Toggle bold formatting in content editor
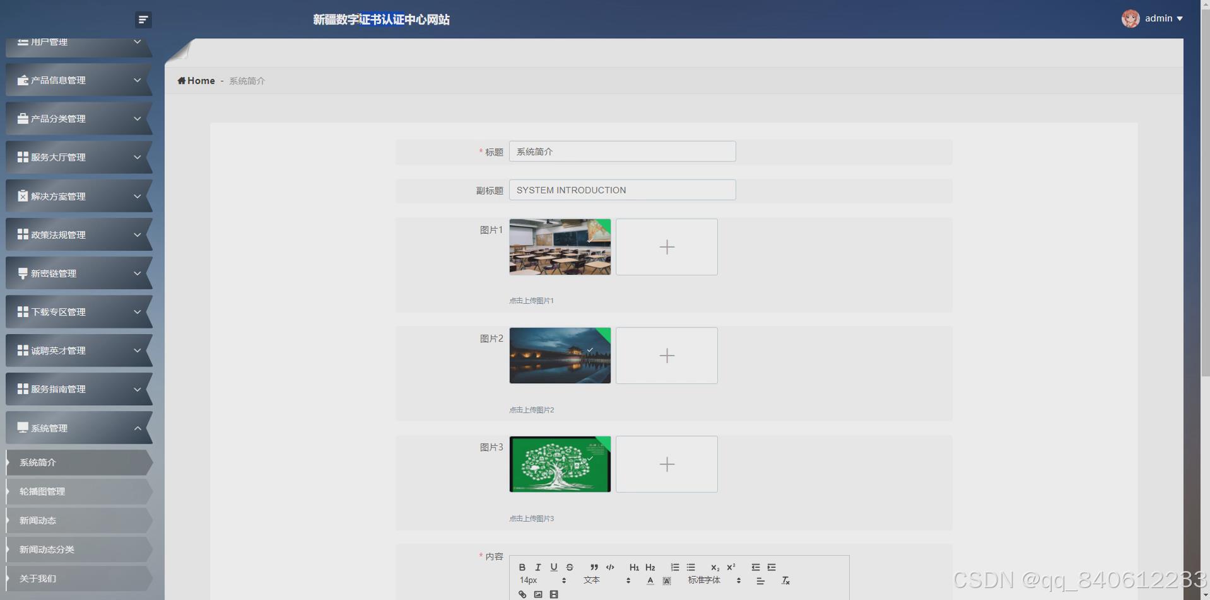This screenshot has width=1210, height=600. point(523,567)
